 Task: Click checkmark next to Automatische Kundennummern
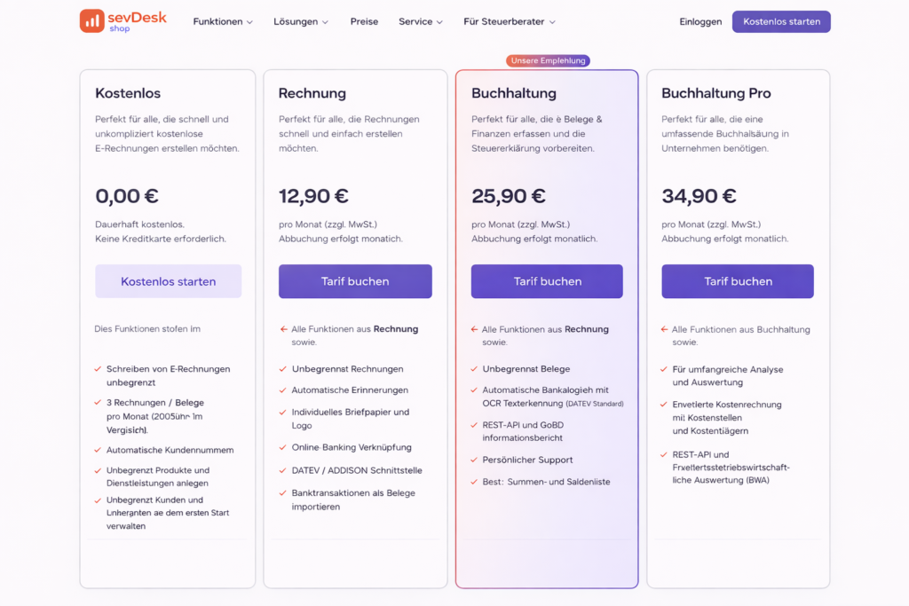click(x=98, y=451)
